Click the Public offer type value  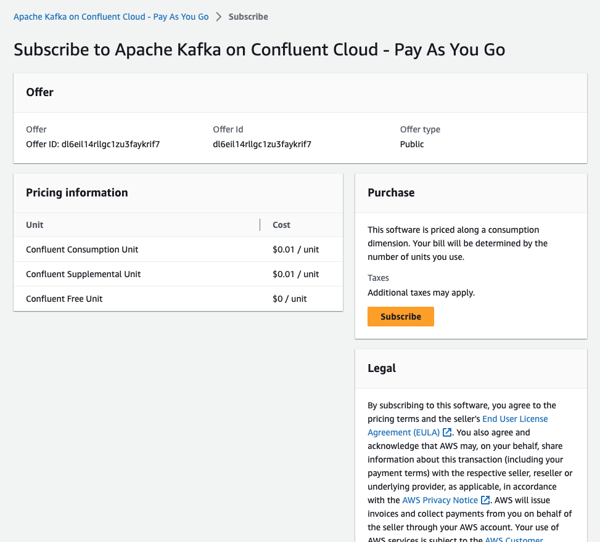(x=412, y=144)
